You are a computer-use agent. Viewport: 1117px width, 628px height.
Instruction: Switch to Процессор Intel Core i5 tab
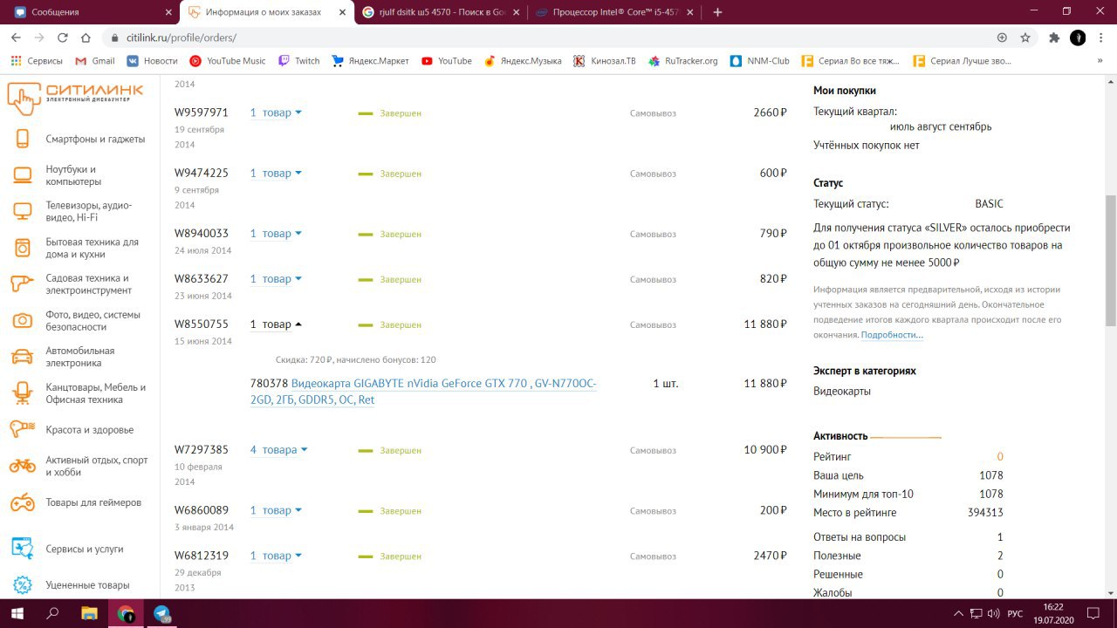(x=613, y=12)
